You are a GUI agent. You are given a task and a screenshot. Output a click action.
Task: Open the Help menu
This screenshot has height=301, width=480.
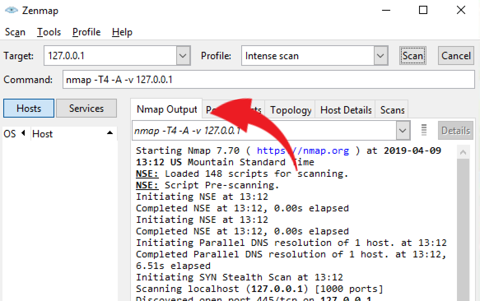tap(122, 32)
